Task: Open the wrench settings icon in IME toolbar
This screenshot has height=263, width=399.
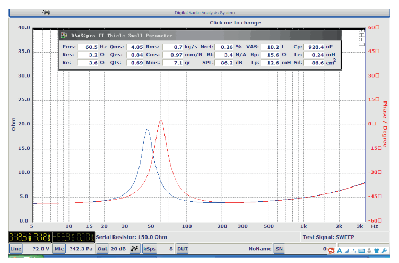Action: coord(384,251)
